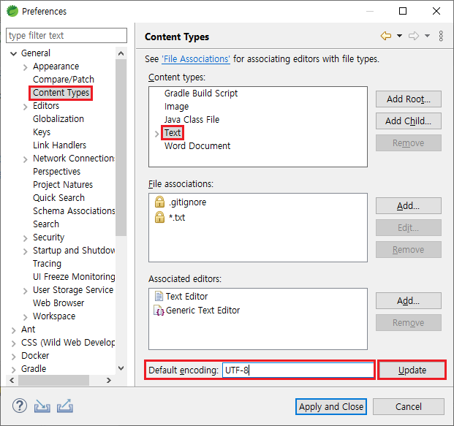Select Tracing preference page

coord(47,264)
